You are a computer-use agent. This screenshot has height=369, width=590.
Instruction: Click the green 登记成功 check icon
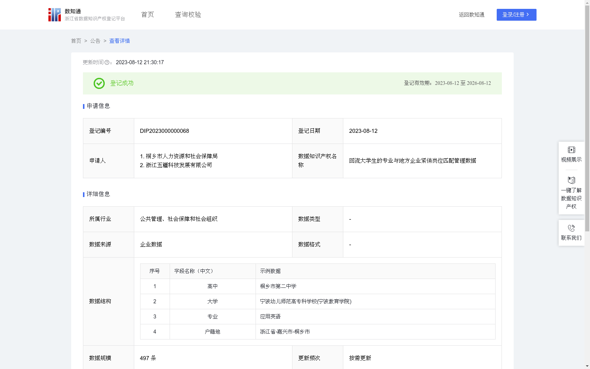tap(99, 83)
